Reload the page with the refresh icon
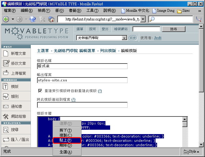Viewport: 205px width, 157px height. click(x=33, y=19)
